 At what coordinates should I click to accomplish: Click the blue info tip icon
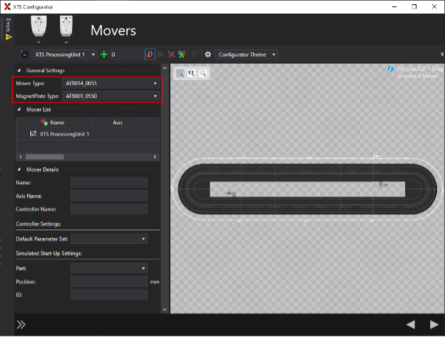391,69
